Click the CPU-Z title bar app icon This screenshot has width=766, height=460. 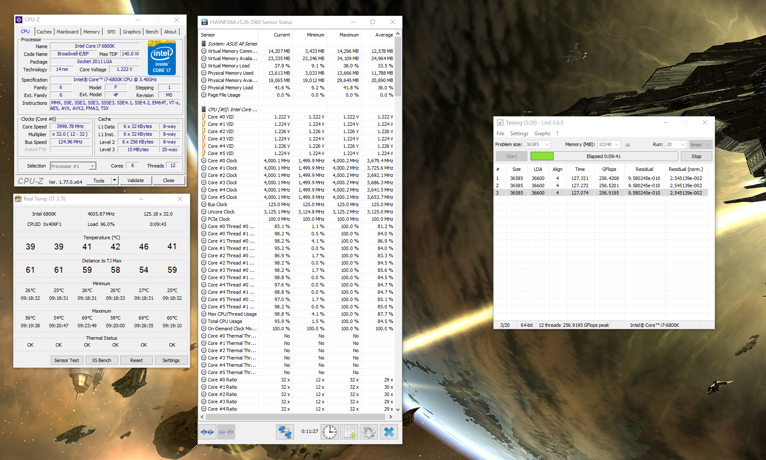tap(19, 20)
